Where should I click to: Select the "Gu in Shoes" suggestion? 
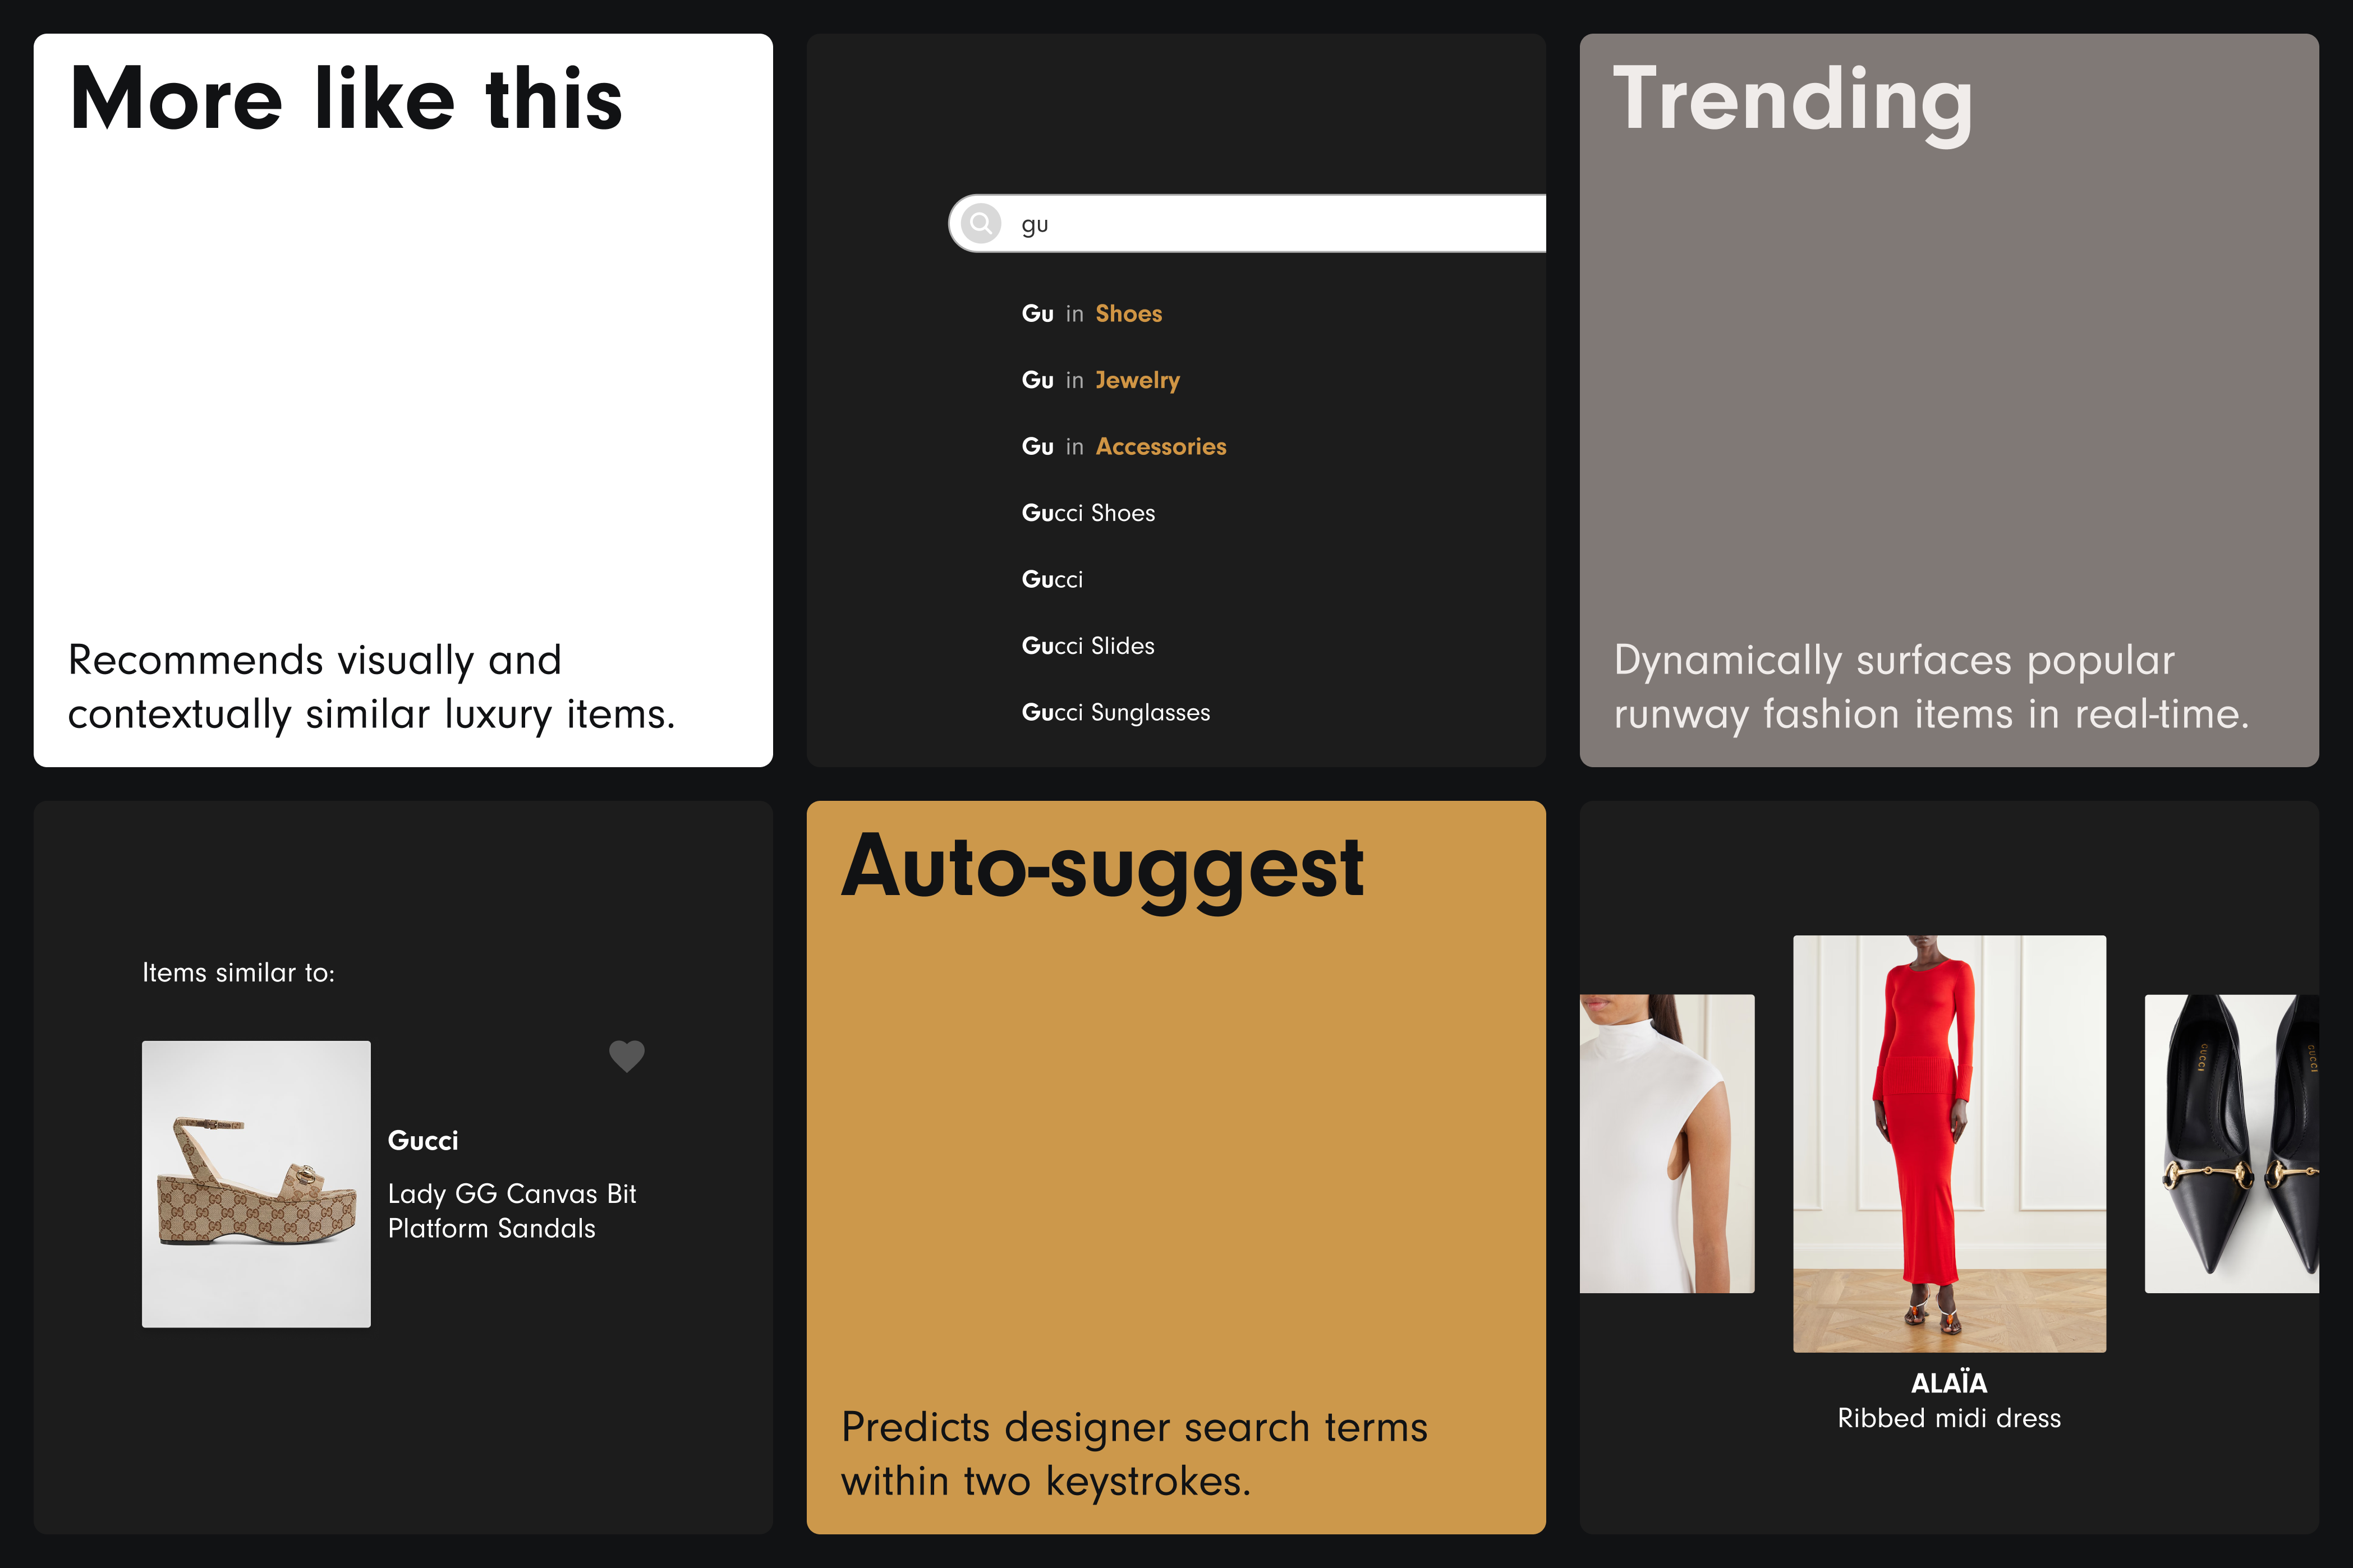1091,314
